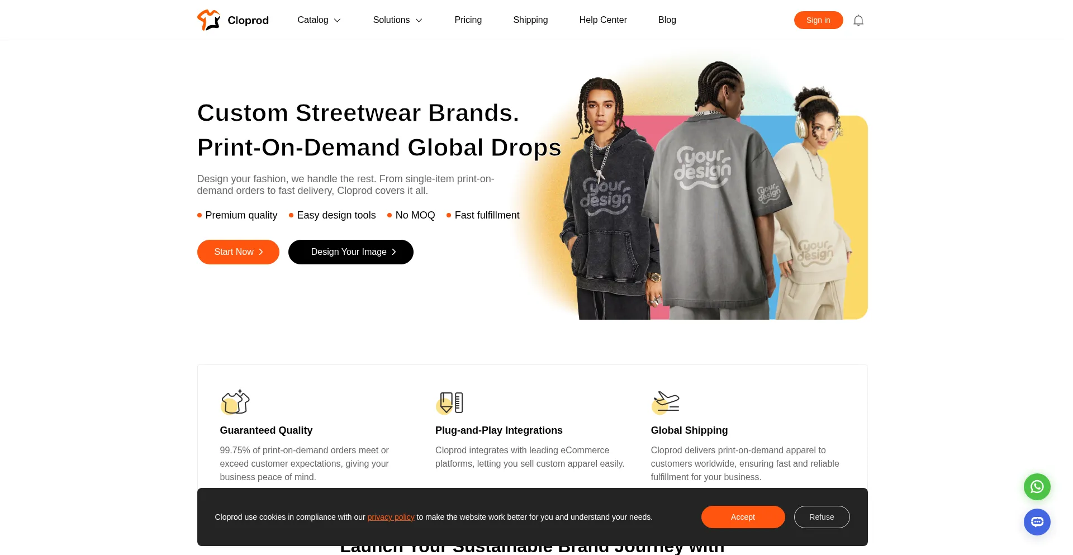Open the privacy policy link
This screenshot has width=1073, height=555.
point(391,517)
